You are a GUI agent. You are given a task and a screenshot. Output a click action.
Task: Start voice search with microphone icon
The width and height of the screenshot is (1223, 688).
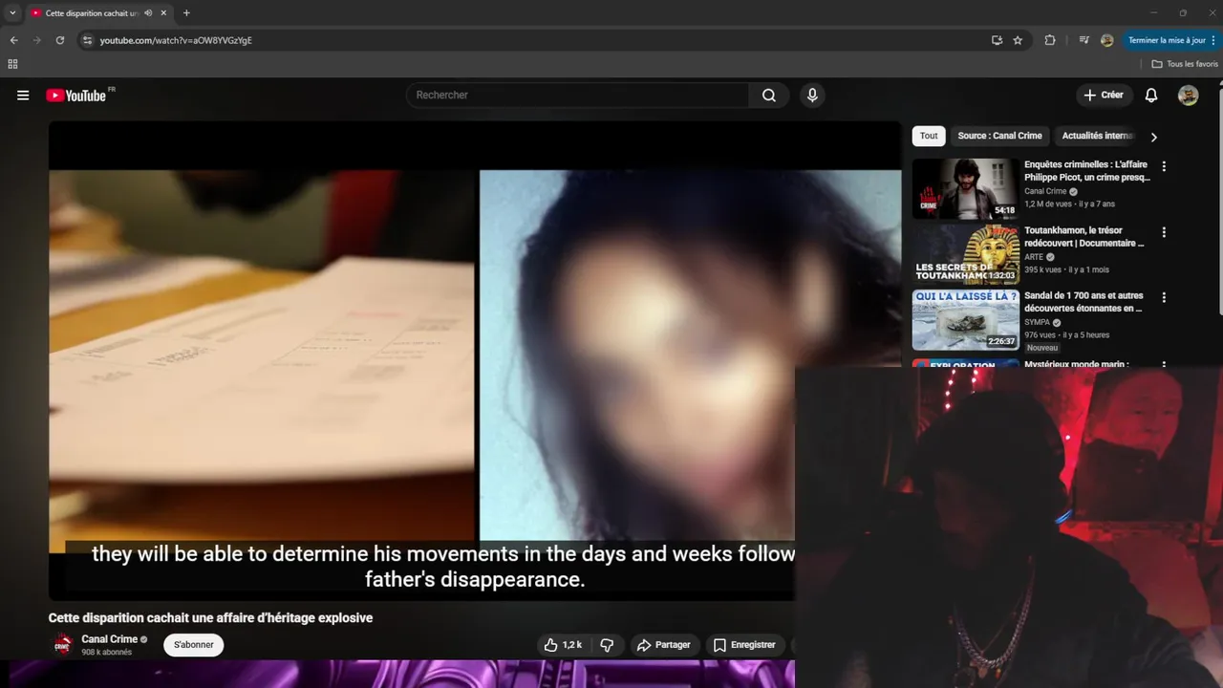(812, 96)
